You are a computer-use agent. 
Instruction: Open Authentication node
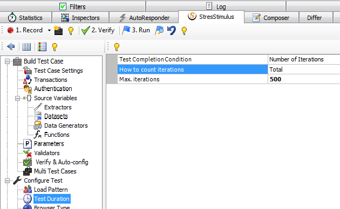tap(53, 89)
